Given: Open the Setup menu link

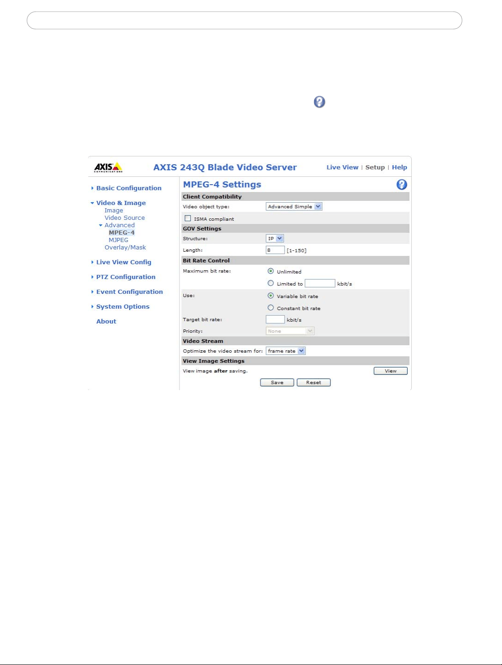Looking at the screenshot, I should click(x=375, y=168).
